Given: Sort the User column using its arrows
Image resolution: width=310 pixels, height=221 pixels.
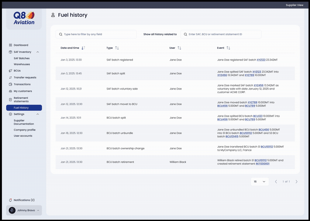Looking at the screenshot, I should [x=179, y=48].
